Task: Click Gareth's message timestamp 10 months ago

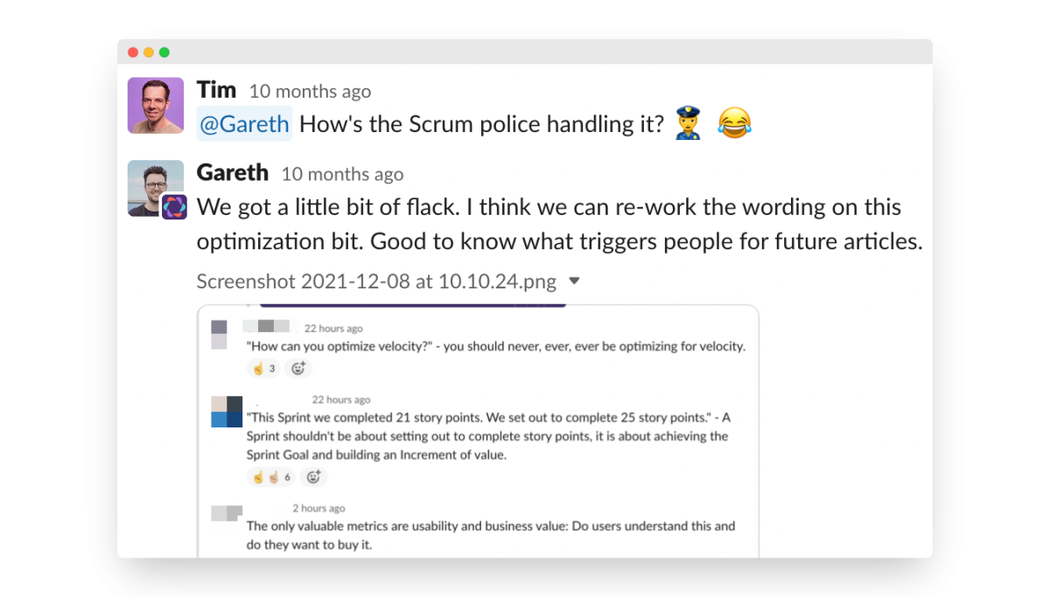Action: 342,174
